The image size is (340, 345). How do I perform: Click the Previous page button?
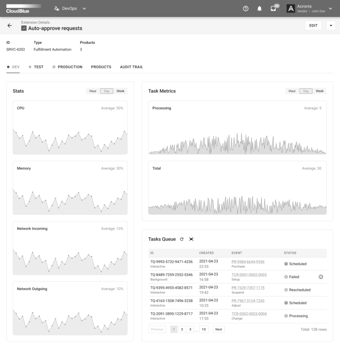[x=157, y=330]
